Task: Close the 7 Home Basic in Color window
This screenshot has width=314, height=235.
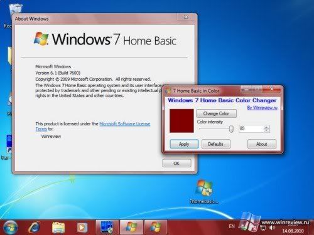Action: [272, 89]
